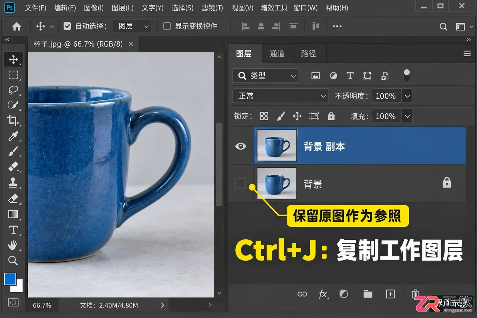Viewport: 477px width, 318px height.
Task: Create a new adjustment layer
Action: click(344, 294)
